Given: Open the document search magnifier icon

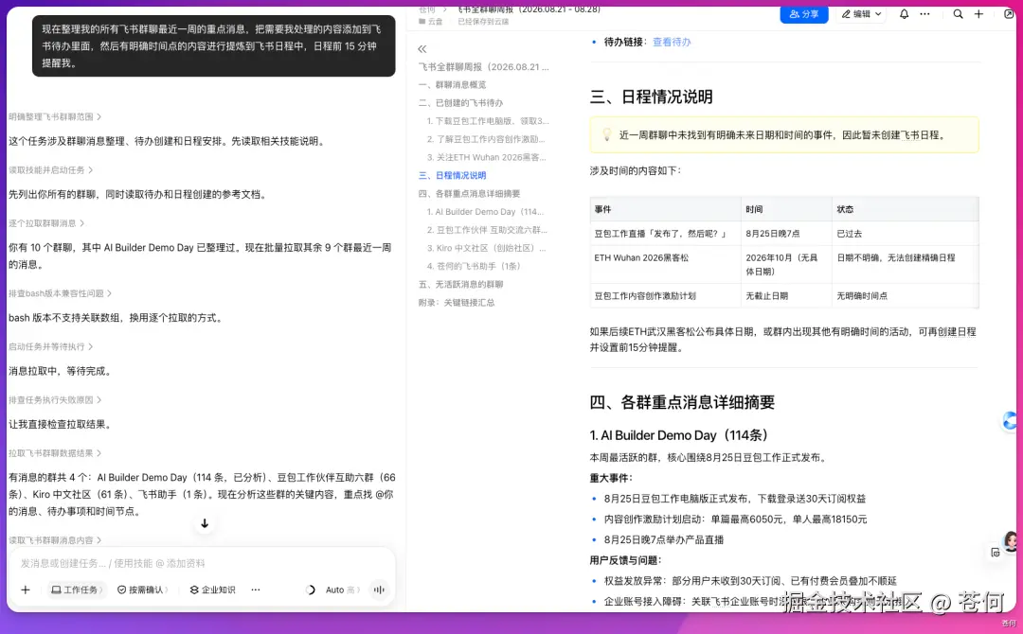Looking at the screenshot, I should [958, 13].
